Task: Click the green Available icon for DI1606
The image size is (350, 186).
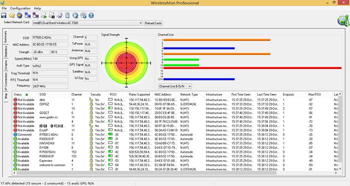Action: click(15, 148)
